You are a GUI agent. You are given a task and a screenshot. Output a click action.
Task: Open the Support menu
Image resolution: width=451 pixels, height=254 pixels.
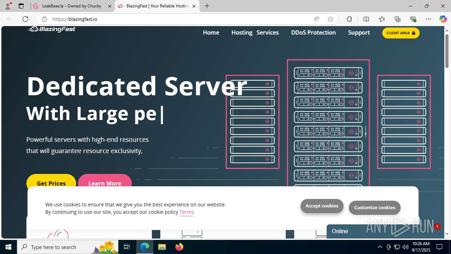pyautogui.click(x=359, y=32)
